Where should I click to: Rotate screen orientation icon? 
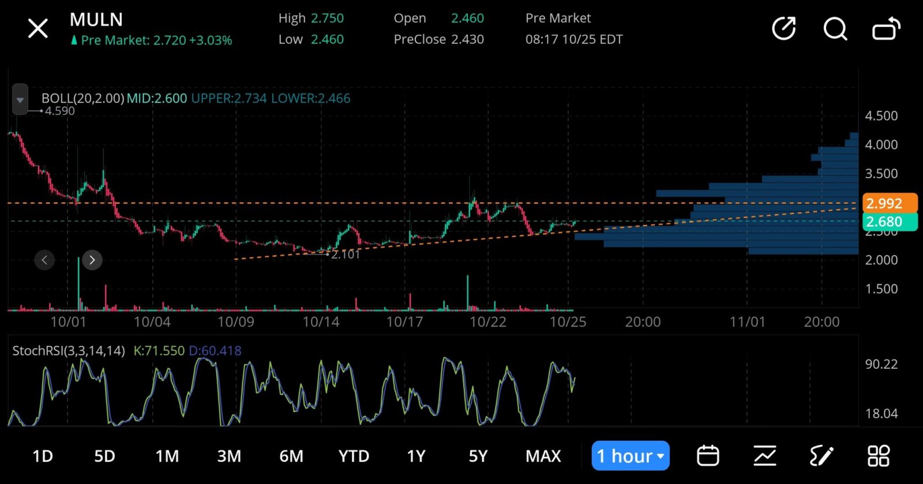click(x=886, y=28)
